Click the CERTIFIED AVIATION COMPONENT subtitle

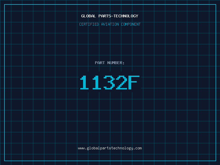pyautogui.click(x=110, y=24)
